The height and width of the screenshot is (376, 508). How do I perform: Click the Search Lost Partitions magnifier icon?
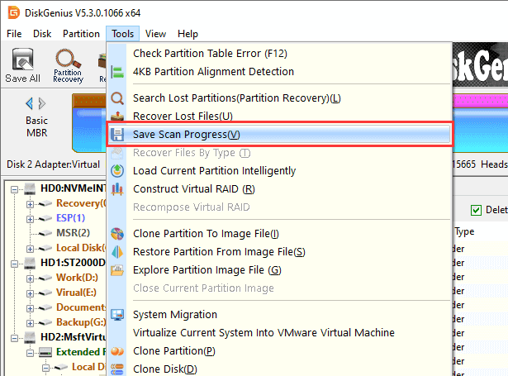[x=117, y=98]
